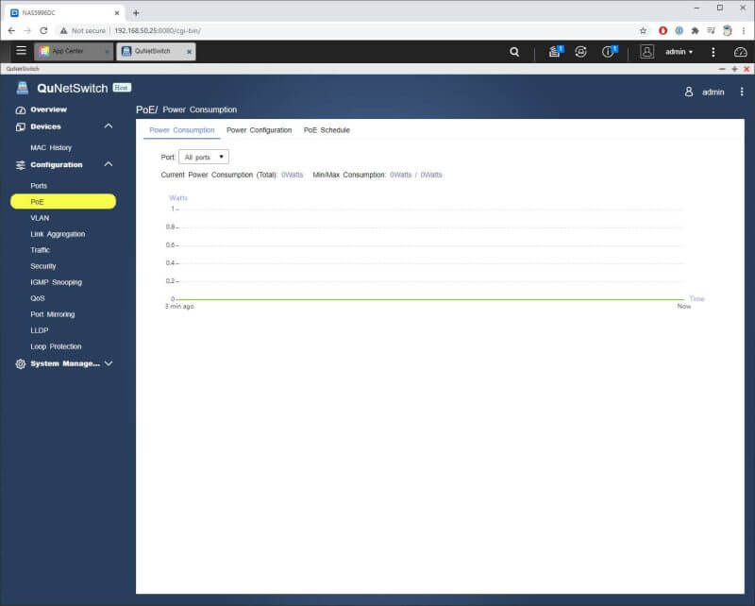The image size is (755, 606).
Task: Click the QuNetSwitch user silhouette icon
Action: click(689, 92)
